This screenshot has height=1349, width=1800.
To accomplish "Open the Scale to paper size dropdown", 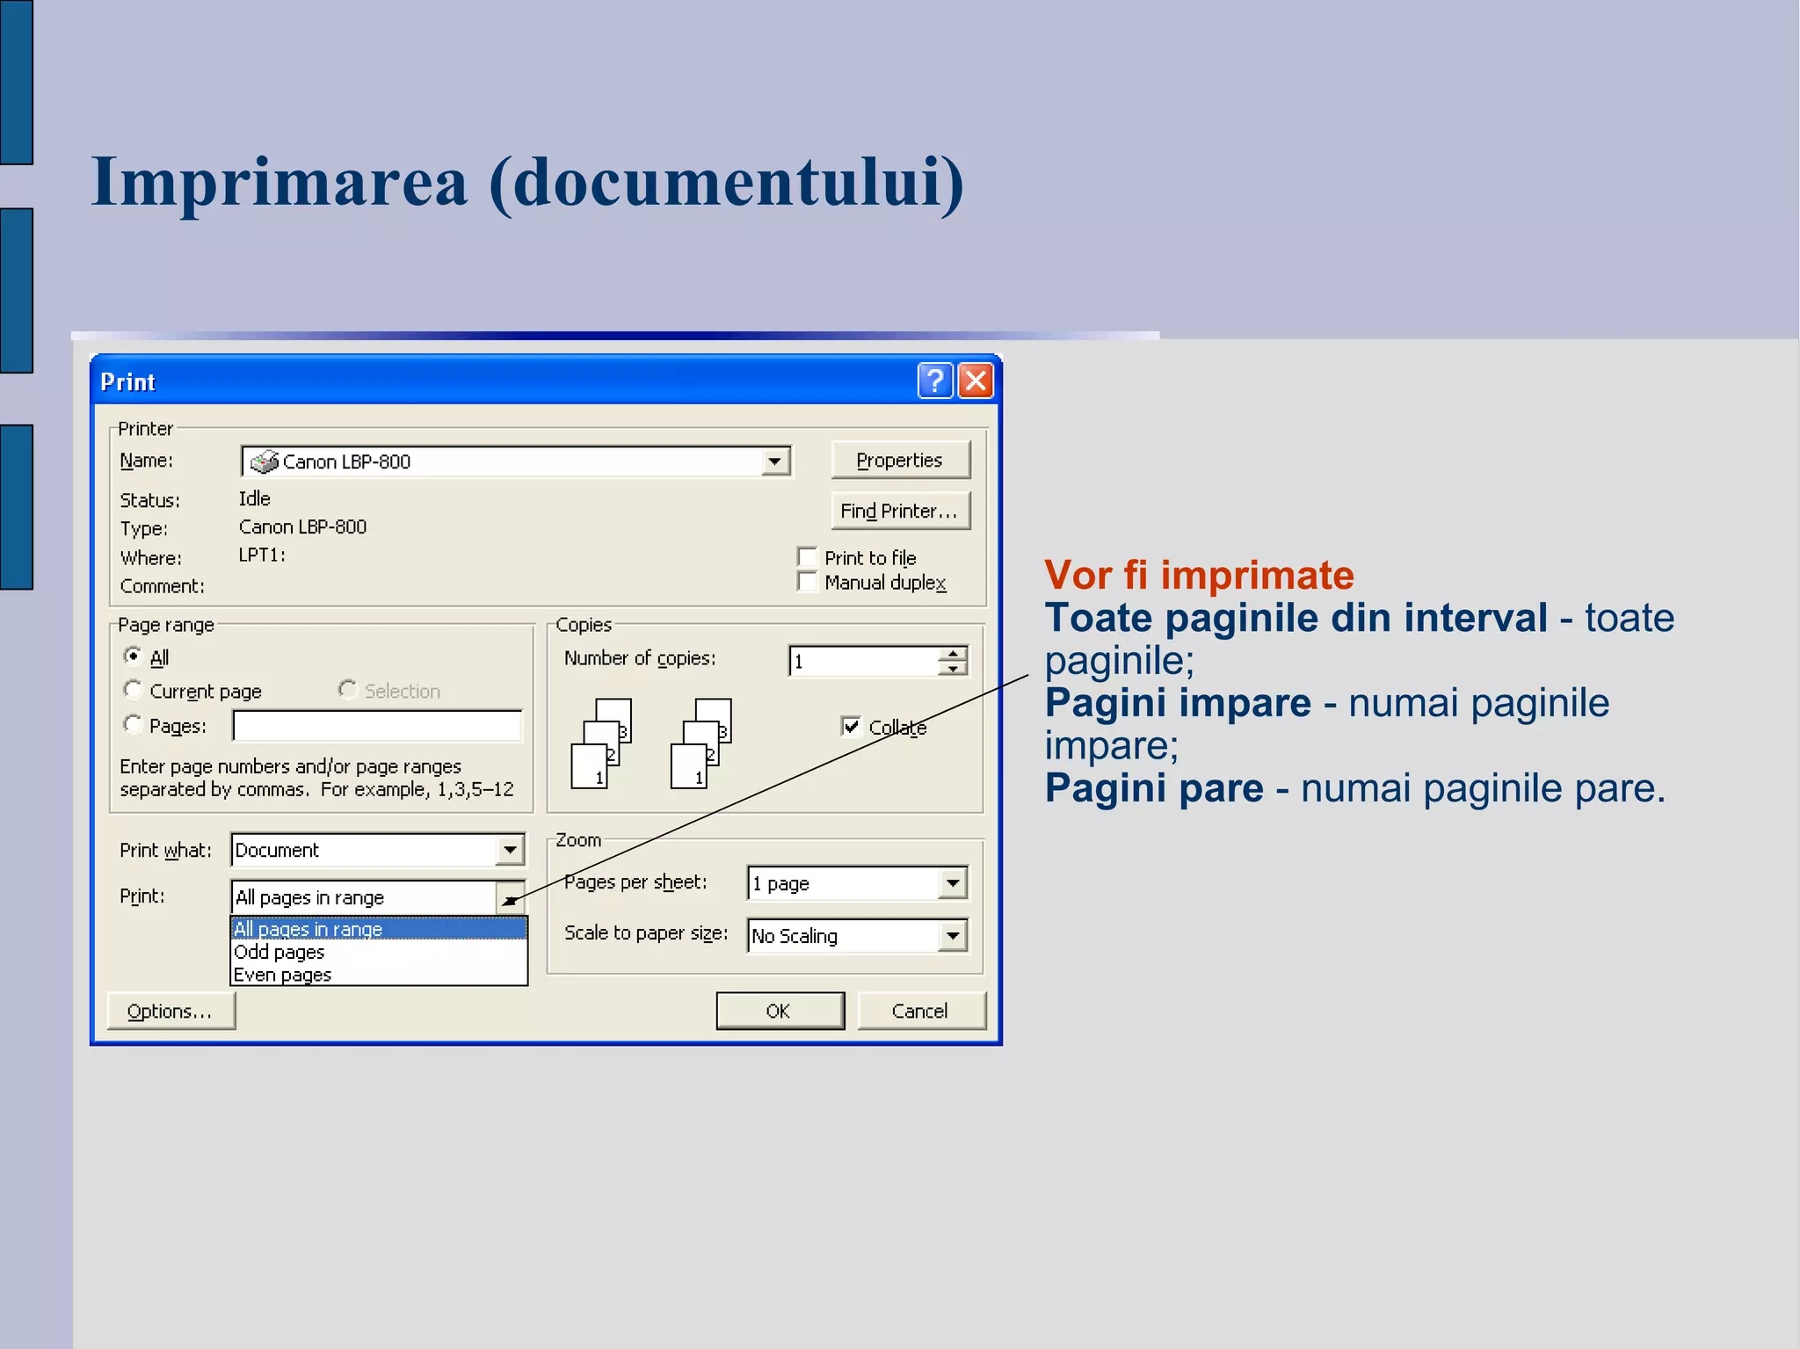I will click(x=953, y=936).
